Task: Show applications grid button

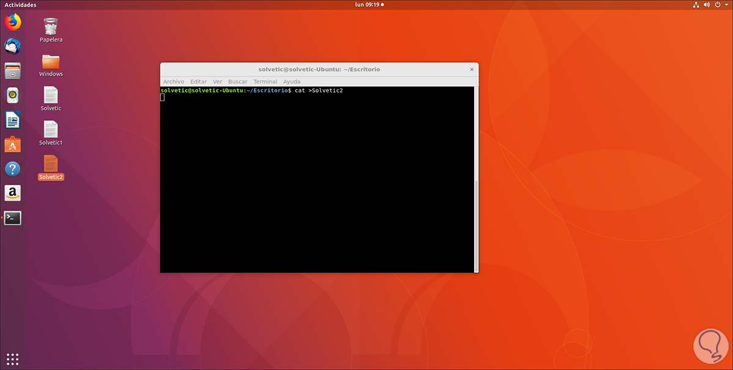Action: 12,358
